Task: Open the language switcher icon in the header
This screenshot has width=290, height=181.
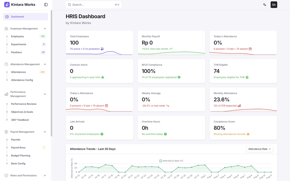Action: point(264,5)
